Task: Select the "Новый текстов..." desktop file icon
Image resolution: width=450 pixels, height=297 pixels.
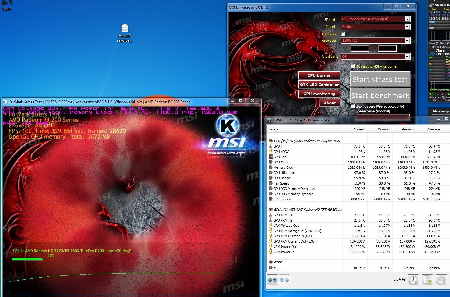Action: [x=125, y=33]
